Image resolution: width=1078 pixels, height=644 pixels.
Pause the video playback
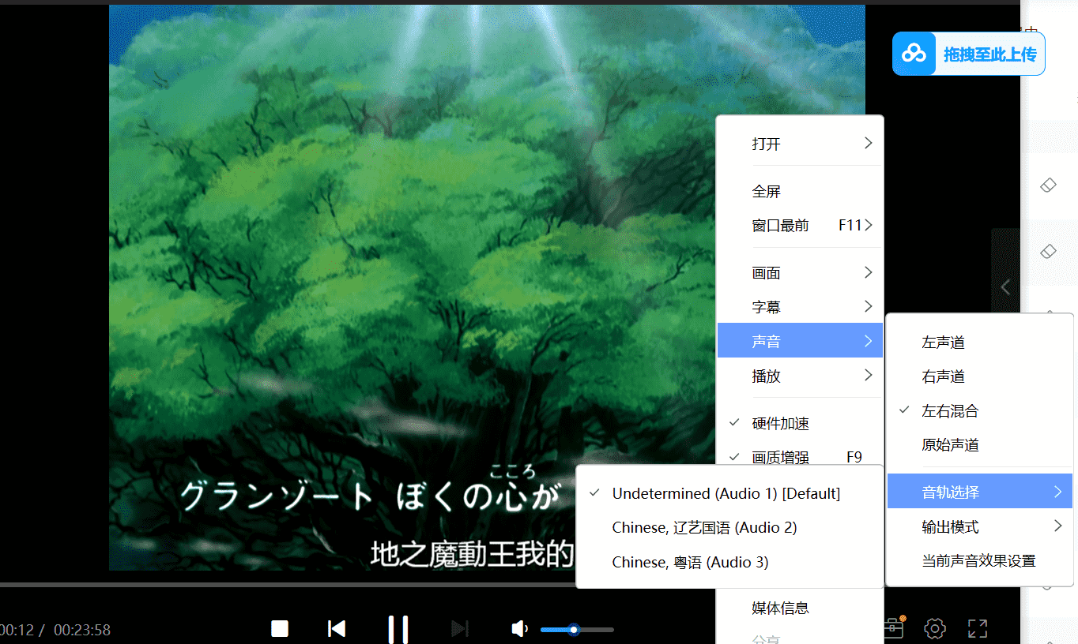398,628
